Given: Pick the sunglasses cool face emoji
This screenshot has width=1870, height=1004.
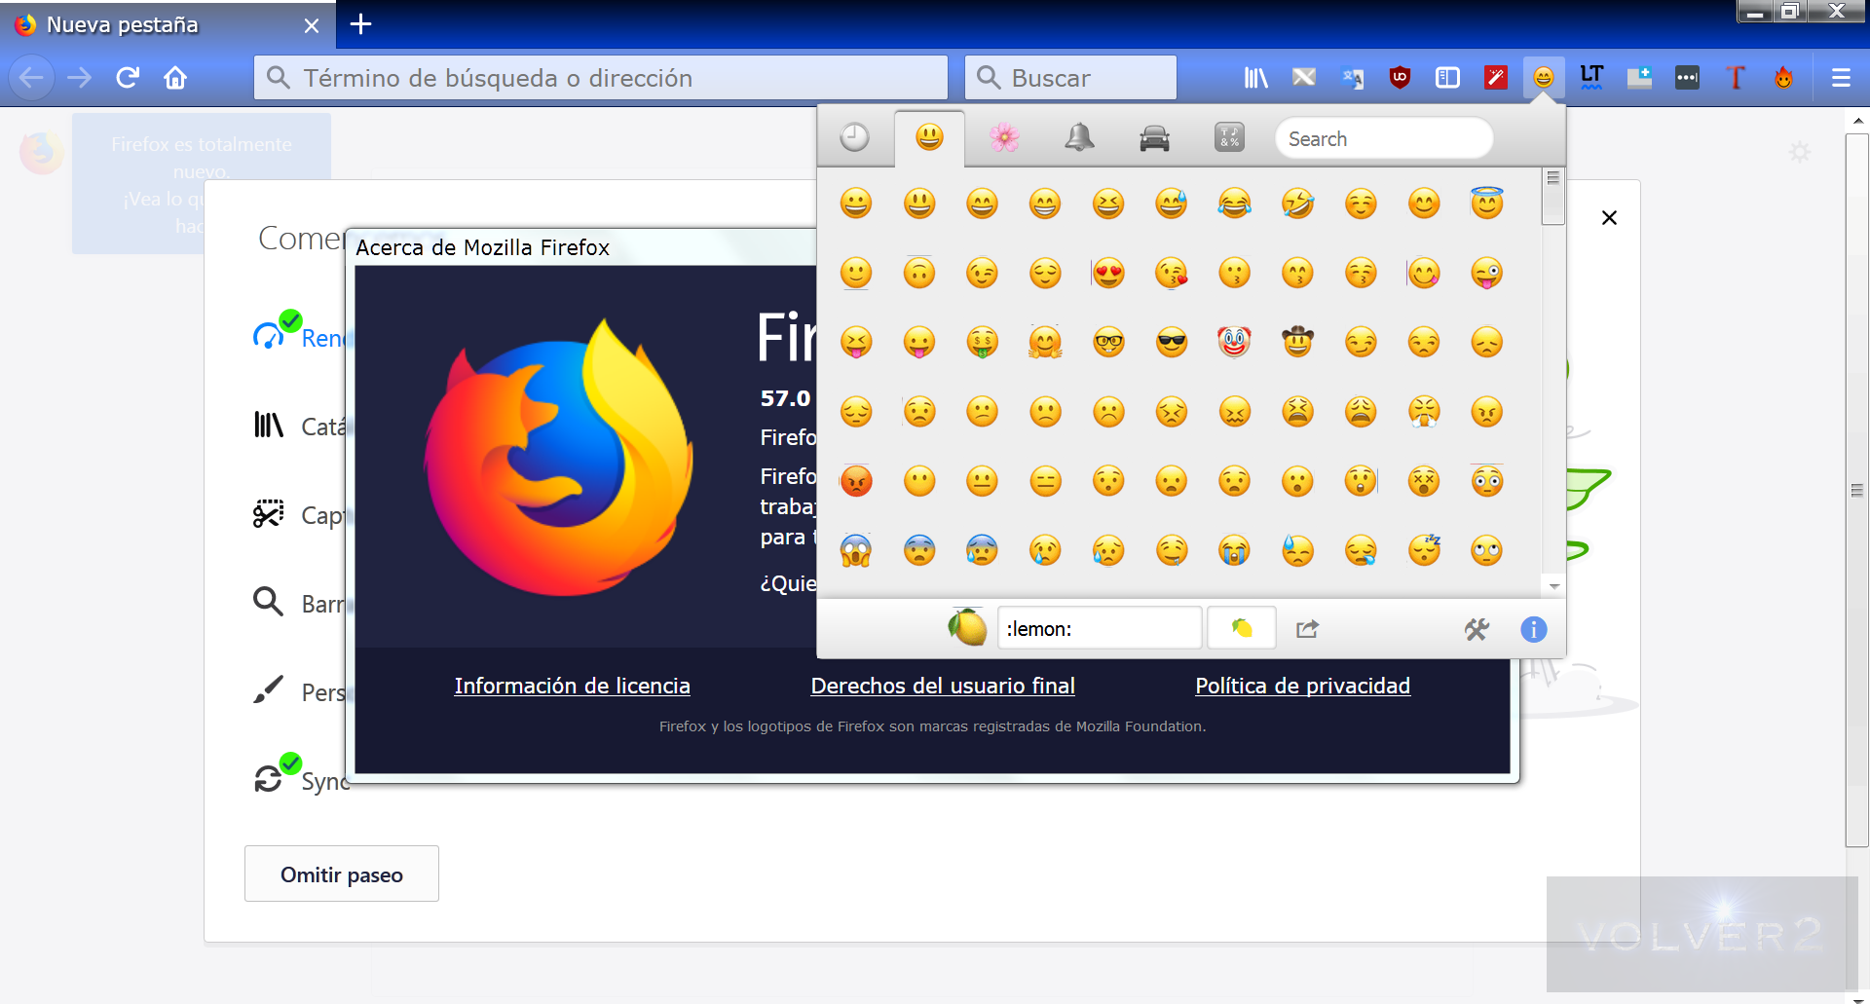Looking at the screenshot, I should [1172, 342].
